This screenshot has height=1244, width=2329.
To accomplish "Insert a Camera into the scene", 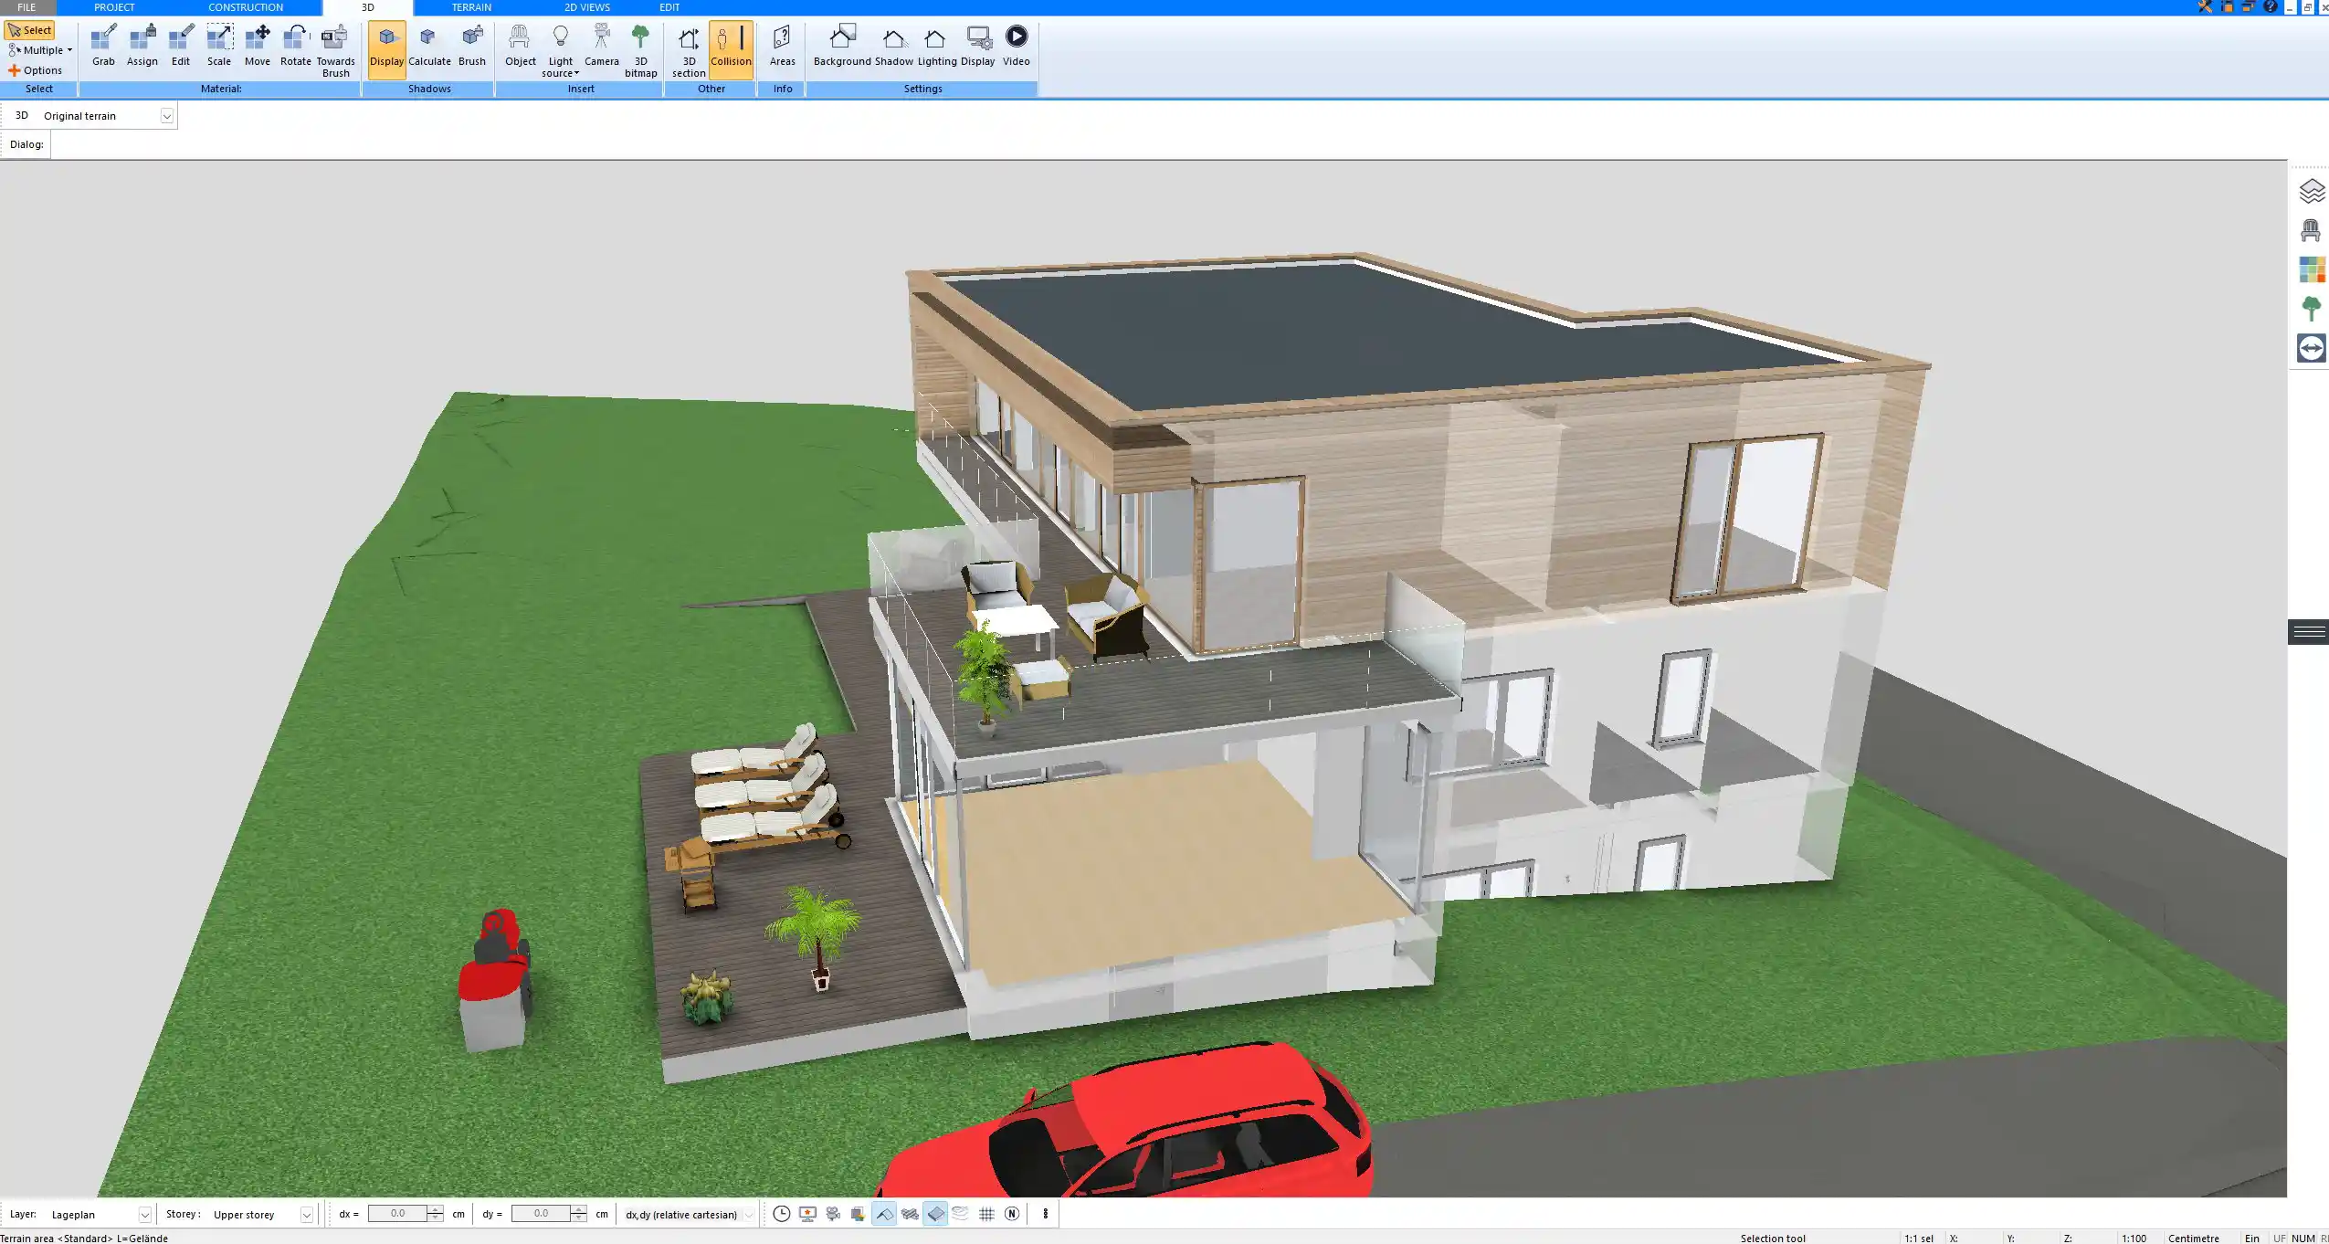I will (x=600, y=43).
